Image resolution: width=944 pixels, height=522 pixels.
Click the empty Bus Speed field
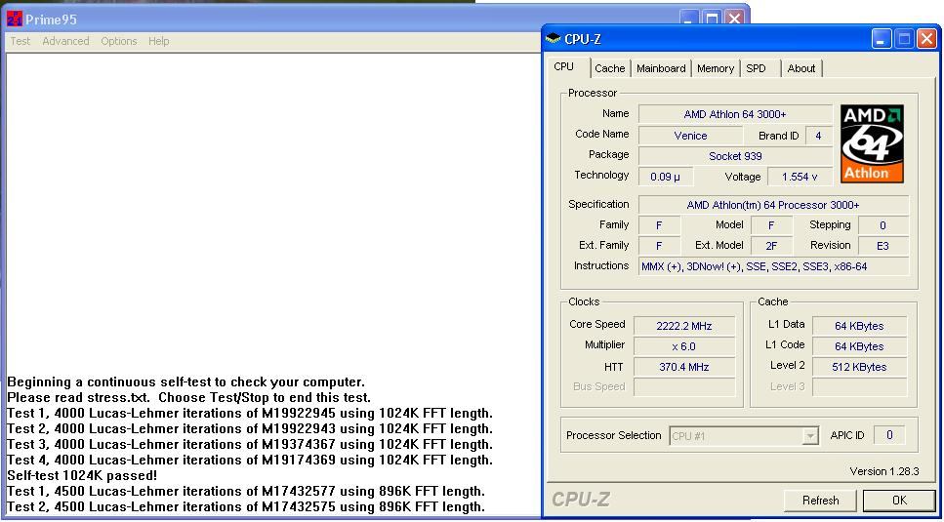click(684, 386)
